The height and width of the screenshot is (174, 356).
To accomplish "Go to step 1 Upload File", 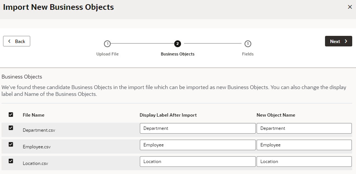I will pos(107,44).
